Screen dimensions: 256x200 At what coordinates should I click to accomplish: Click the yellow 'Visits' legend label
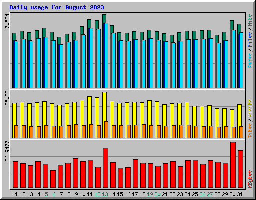[250, 109]
